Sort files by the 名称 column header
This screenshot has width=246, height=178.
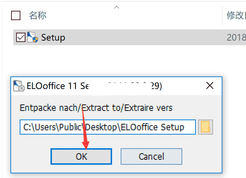pos(38,15)
